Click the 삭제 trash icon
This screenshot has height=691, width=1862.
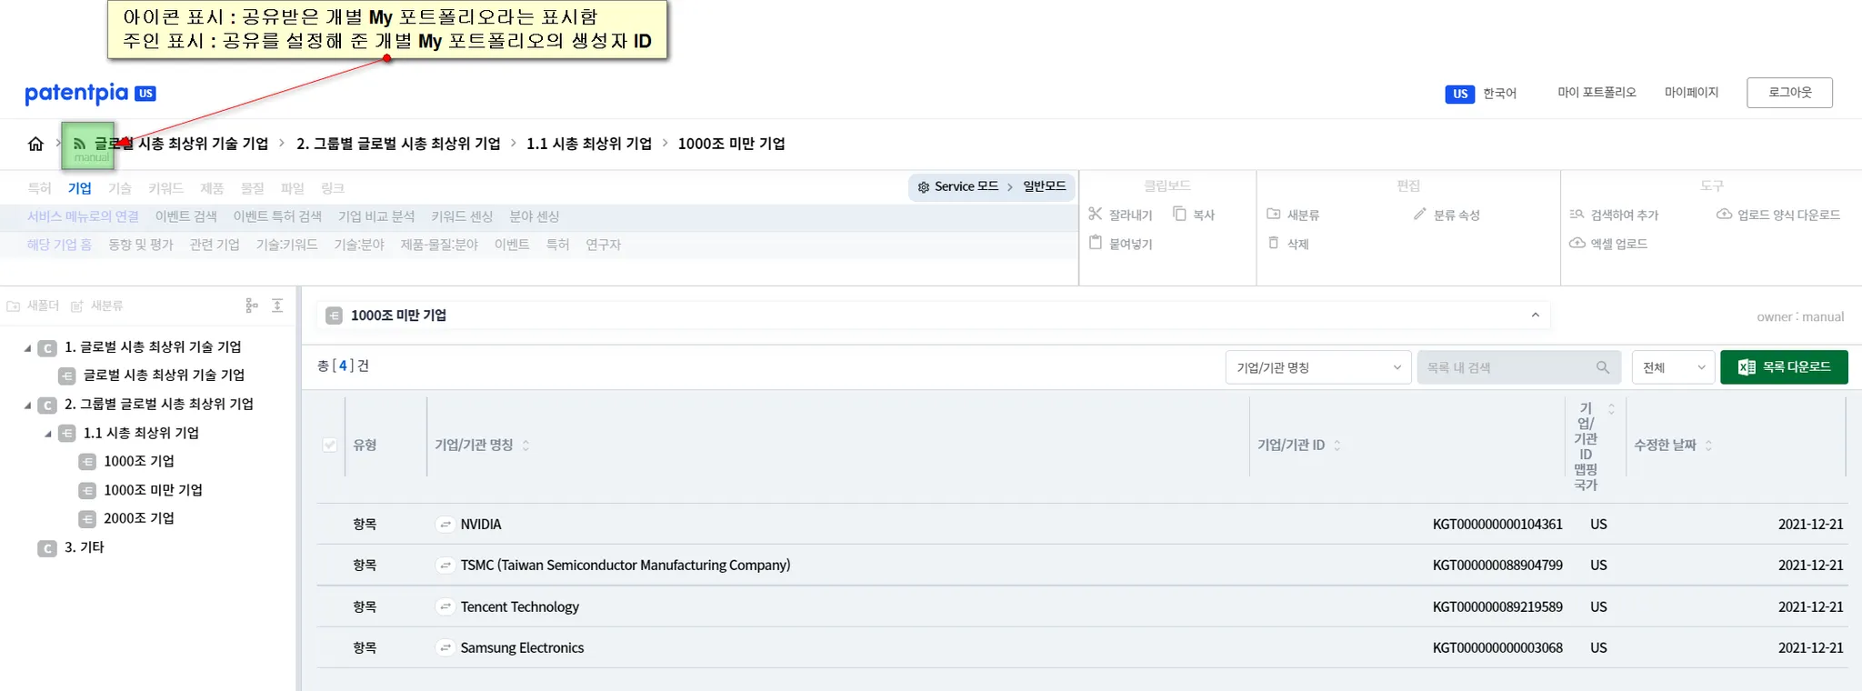[x=1274, y=243]
